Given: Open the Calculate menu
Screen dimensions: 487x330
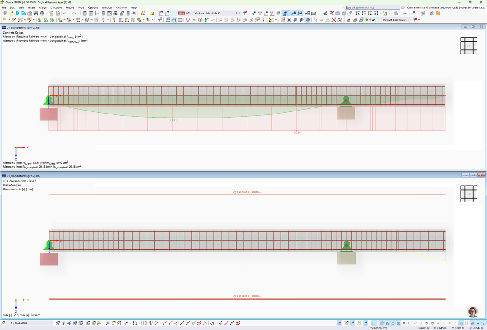Looking at the screenshot, I should point(56,7).
